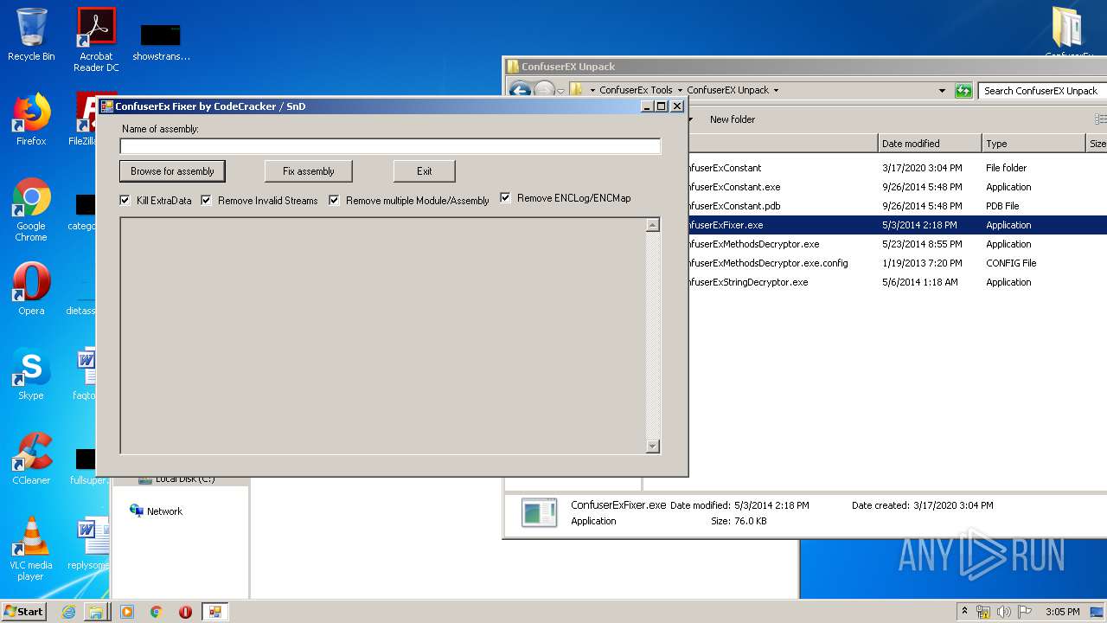Image resolution: width=1107 pixels, height=623 pixels.
Task: Select ConfuserEx Fixer taskbar button
Action: click(214, 612)
